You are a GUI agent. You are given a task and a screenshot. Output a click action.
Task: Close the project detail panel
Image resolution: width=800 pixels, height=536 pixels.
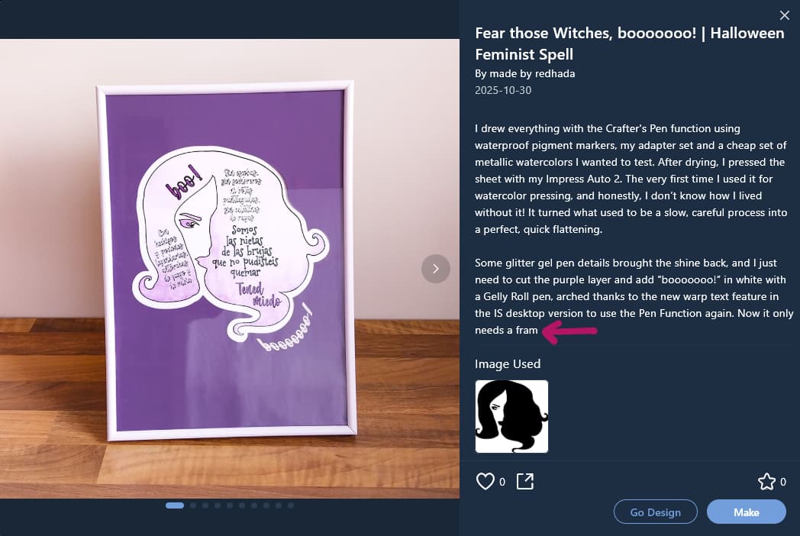[x=785, y=15]
